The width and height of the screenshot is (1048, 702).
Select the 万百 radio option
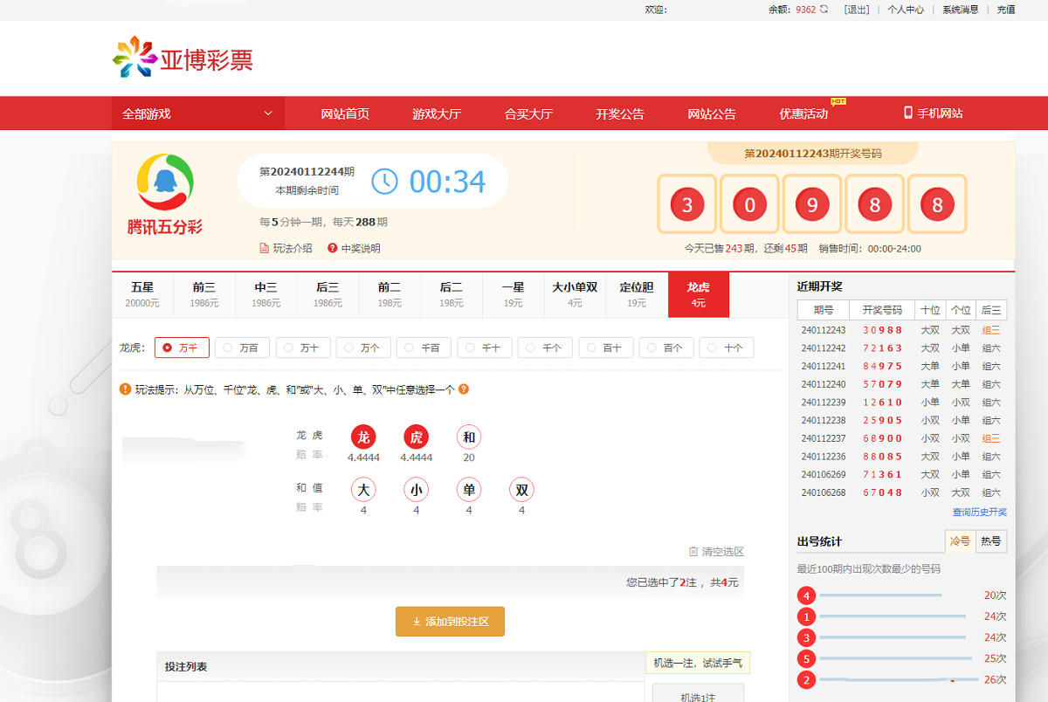pos(242,348)
